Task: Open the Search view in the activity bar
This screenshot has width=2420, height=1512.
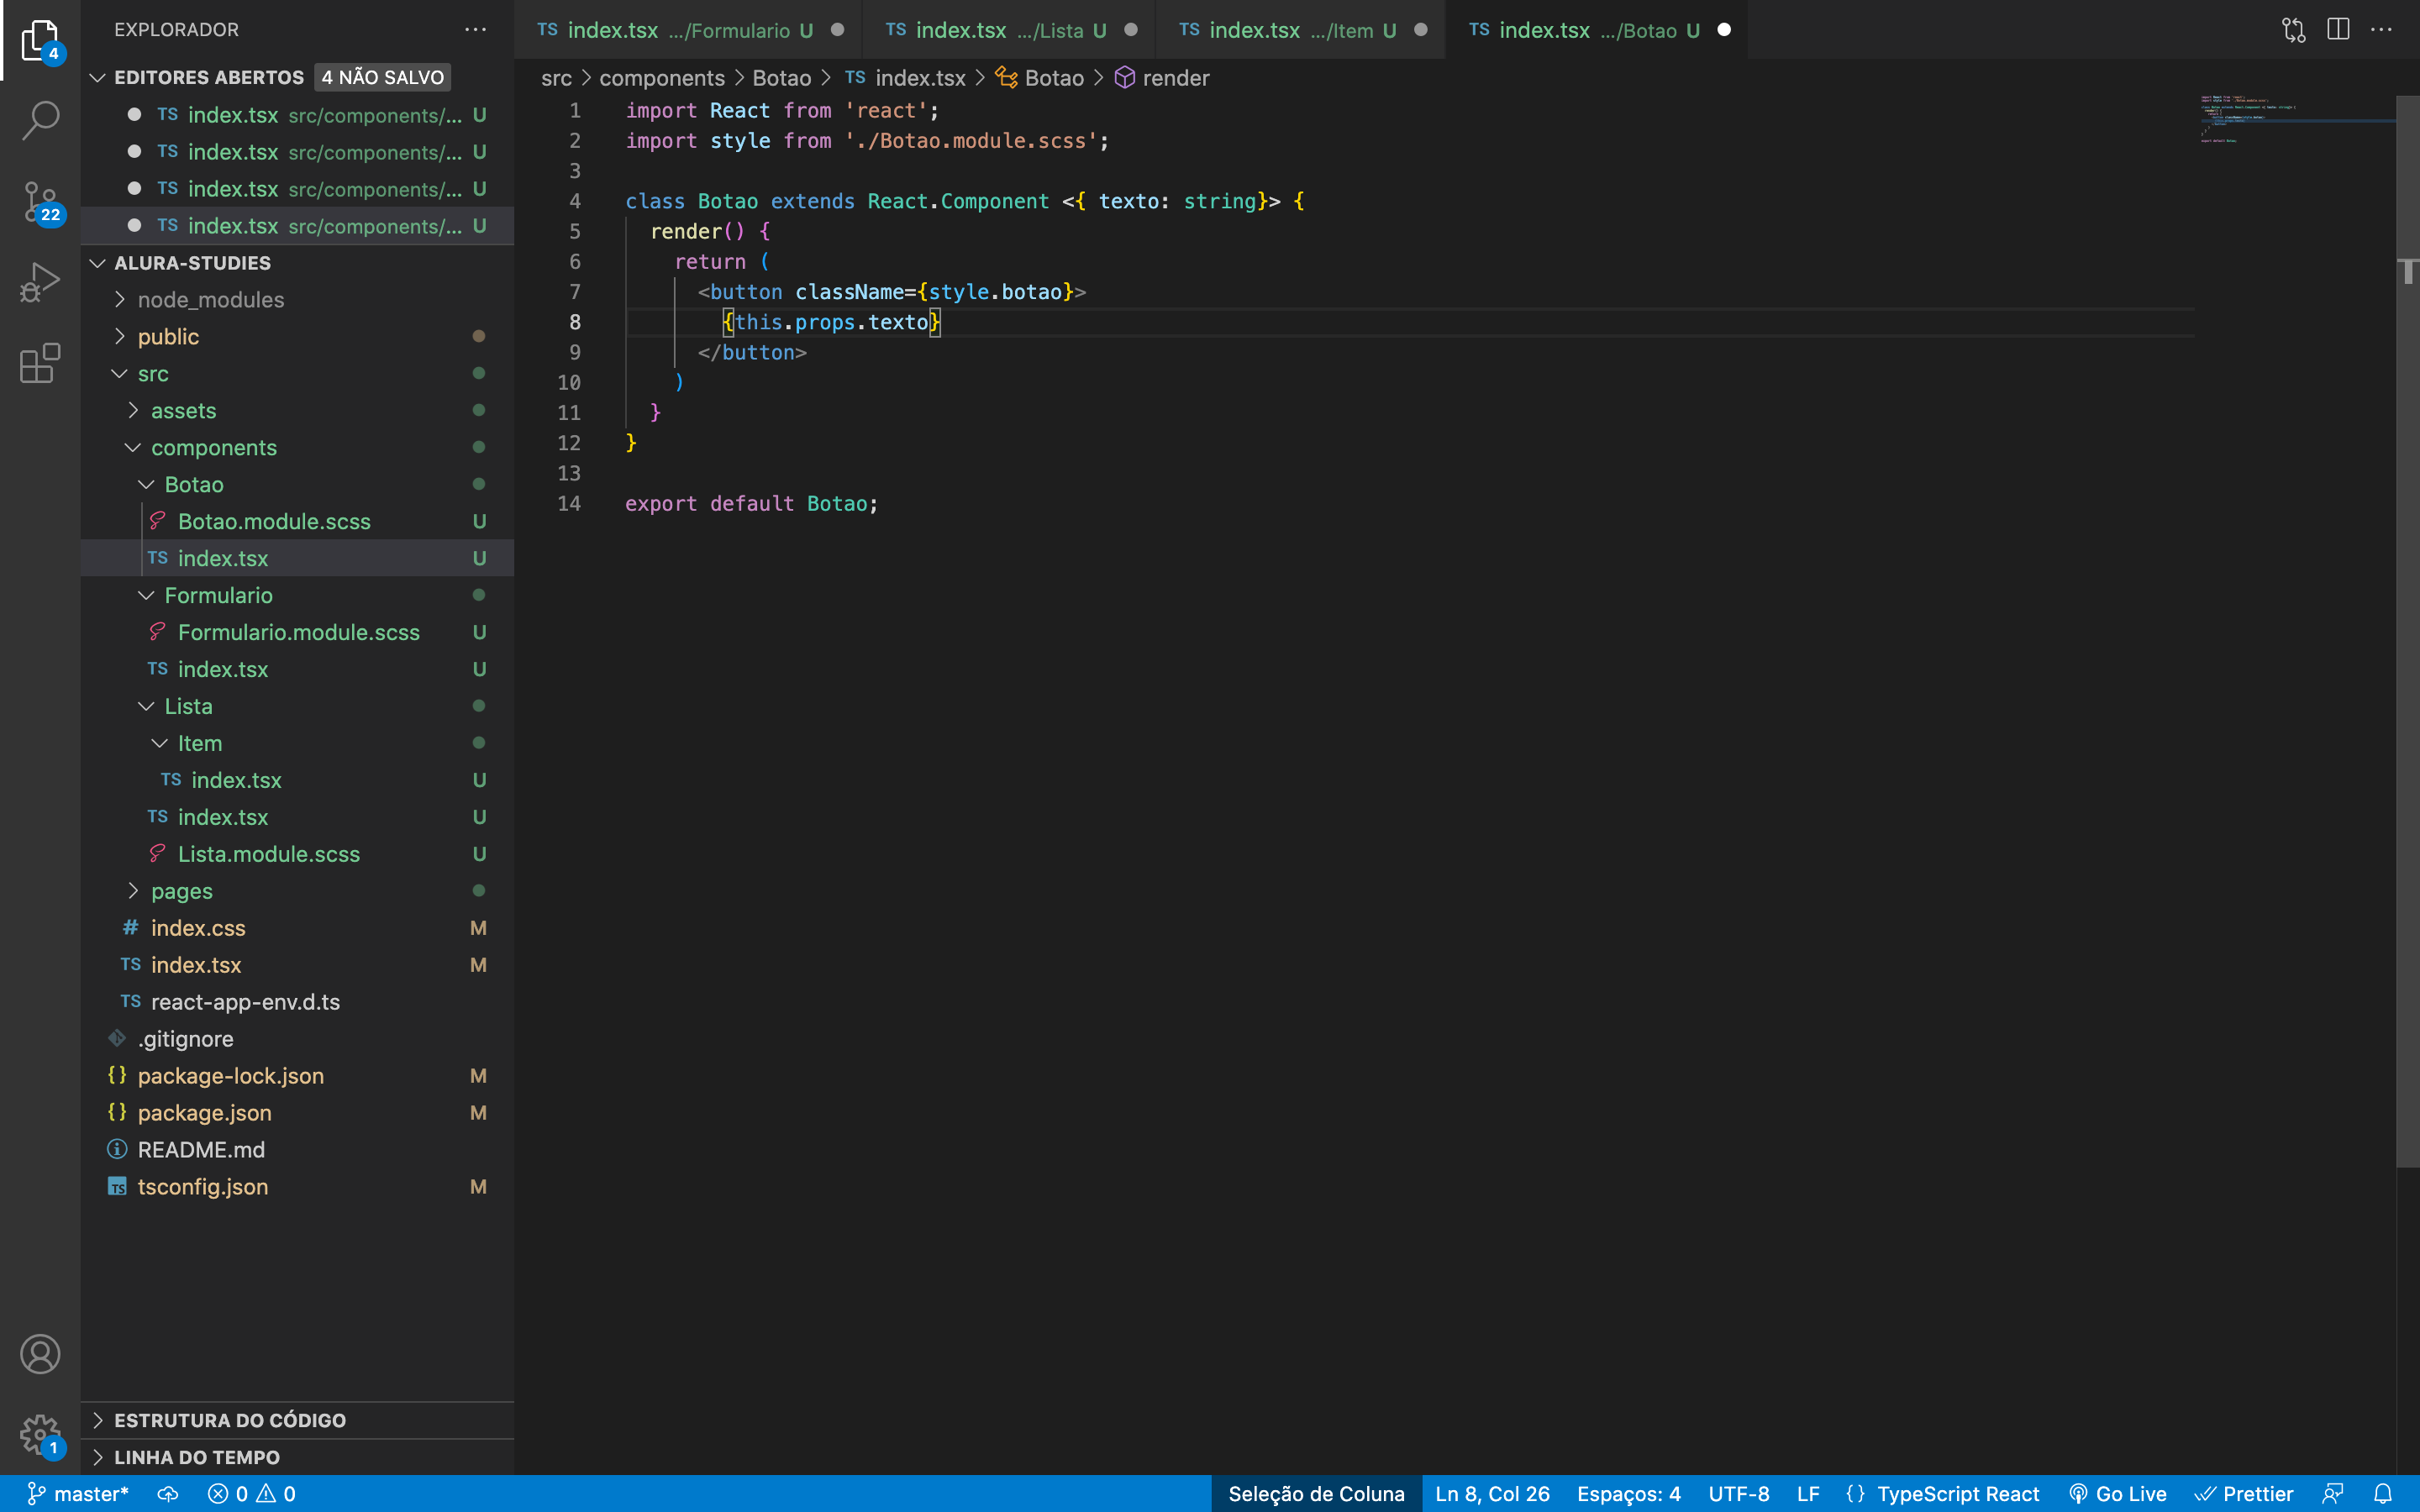Action: [x=40, y=120]
